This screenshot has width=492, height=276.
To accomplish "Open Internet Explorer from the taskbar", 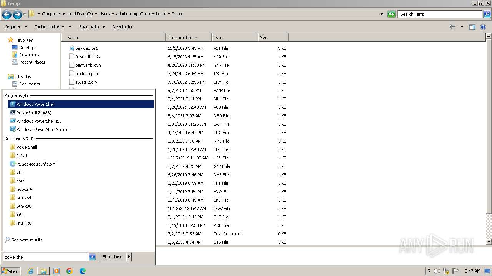I will coord(30,271).
